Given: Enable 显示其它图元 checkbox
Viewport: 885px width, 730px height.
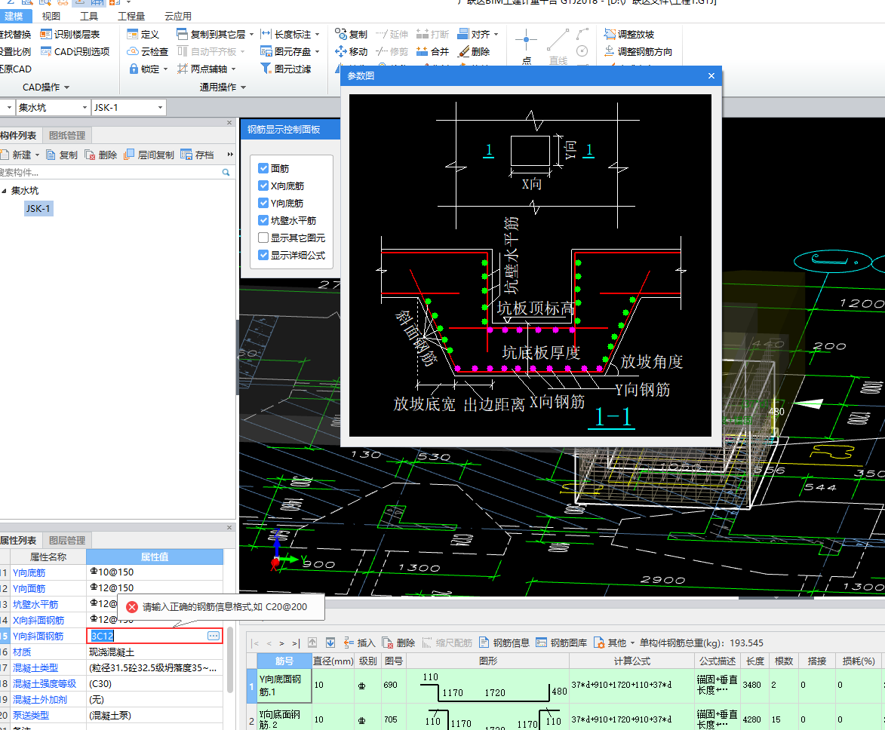Looking at the screenshot, I should [263, 238].
